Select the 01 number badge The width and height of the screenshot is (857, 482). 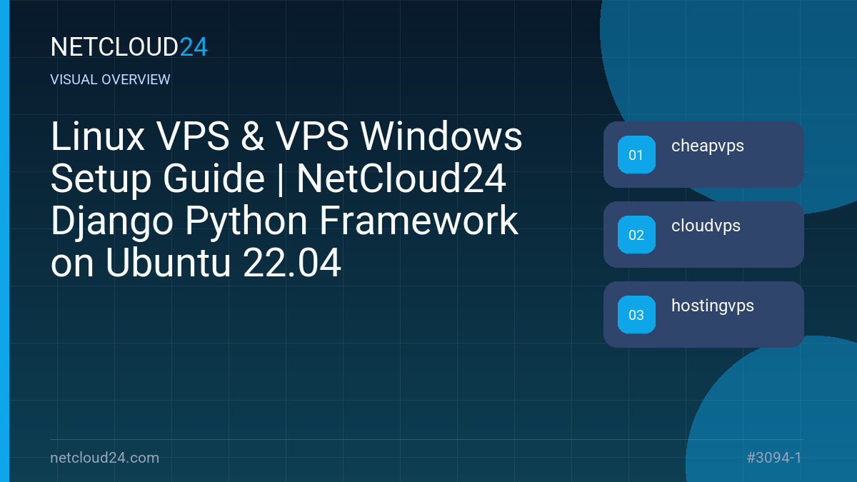(x=636, y=155)
